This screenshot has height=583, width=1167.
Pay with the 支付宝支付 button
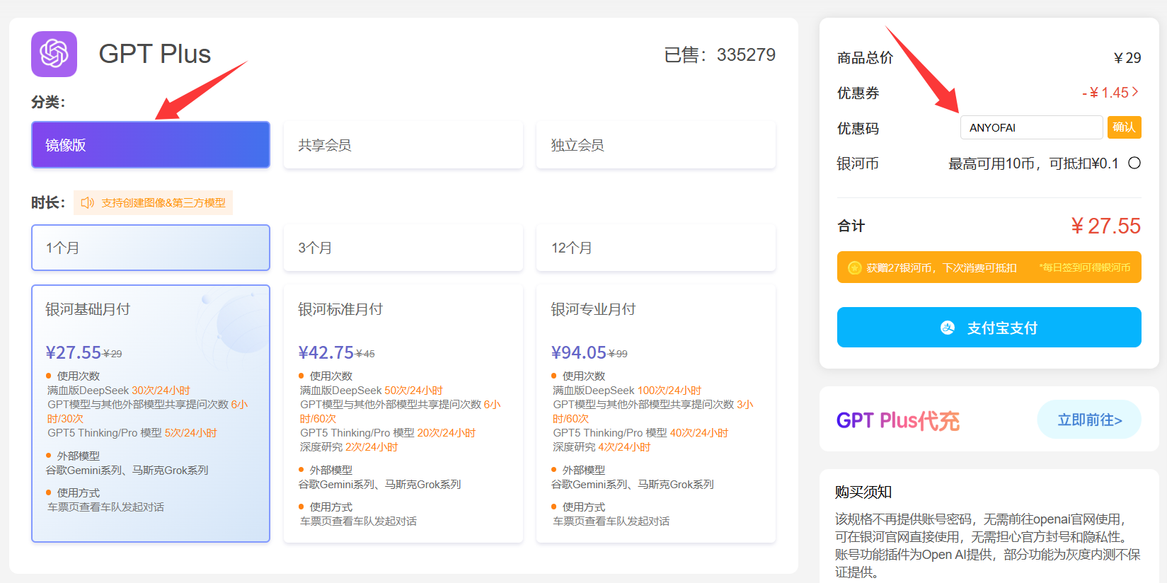click(x=989, y=328)
